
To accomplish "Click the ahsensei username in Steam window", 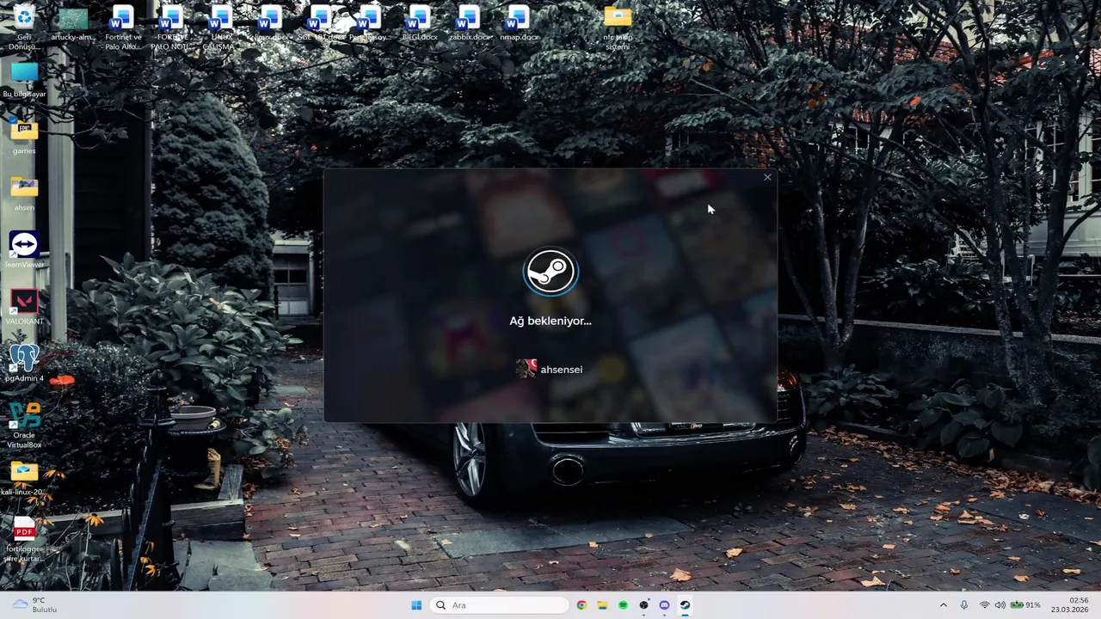I will tap(562, 370).
